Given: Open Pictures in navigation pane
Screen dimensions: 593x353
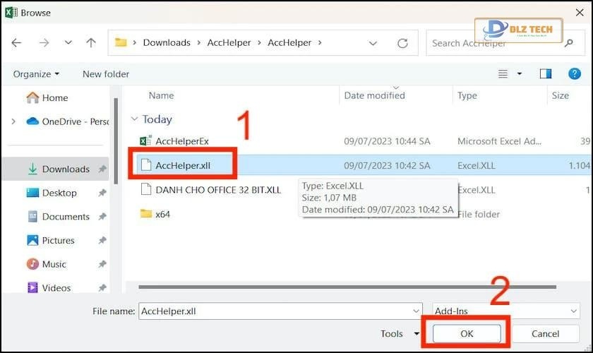Looking at the screenshot, I should 58,241.
